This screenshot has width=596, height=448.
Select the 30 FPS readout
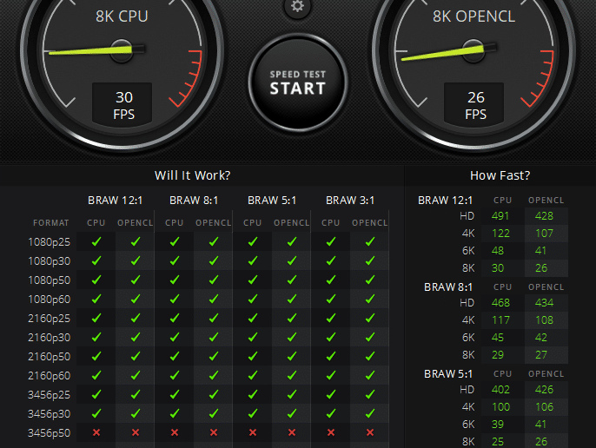123,105
